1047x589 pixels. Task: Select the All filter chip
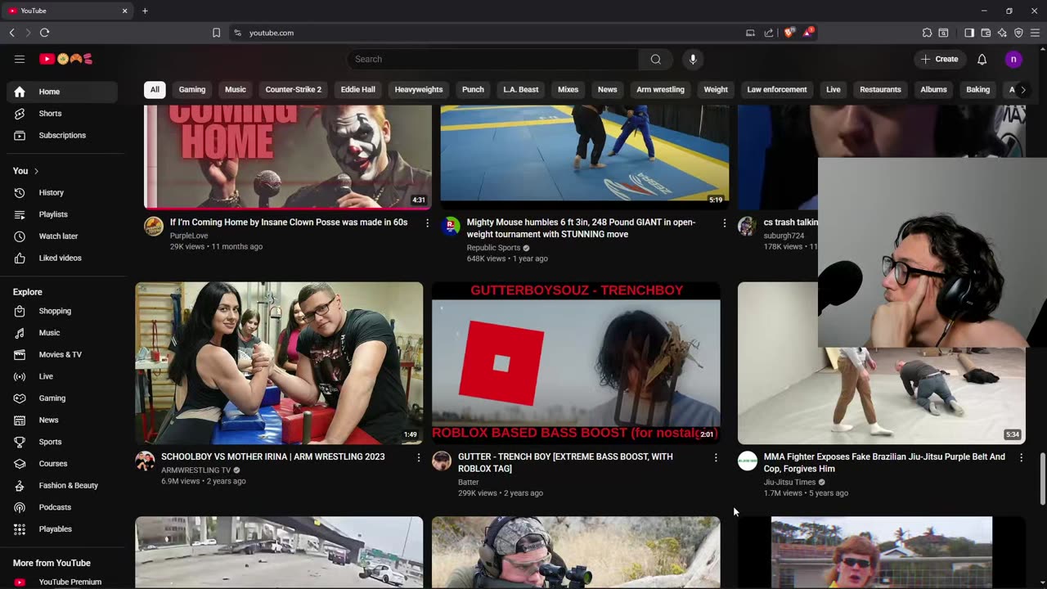155,90
